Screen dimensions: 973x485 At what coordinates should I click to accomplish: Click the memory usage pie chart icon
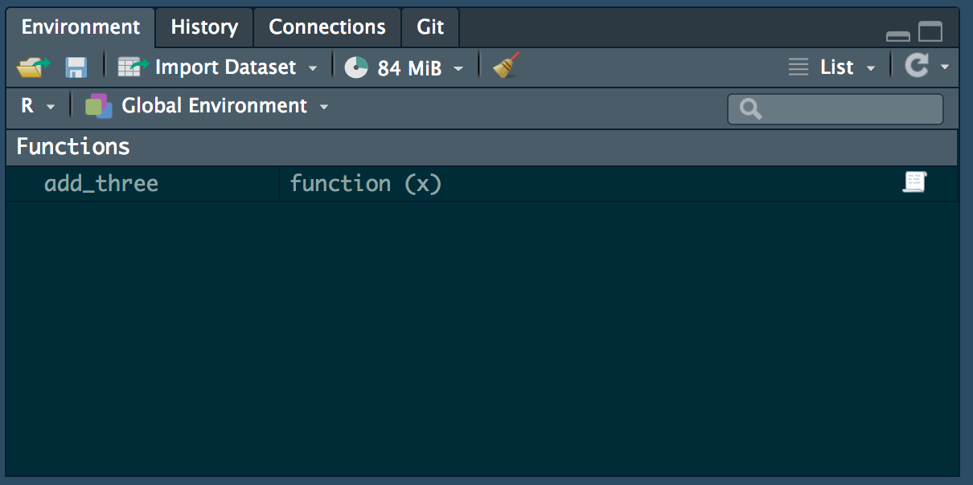click(x=355, y=67)
